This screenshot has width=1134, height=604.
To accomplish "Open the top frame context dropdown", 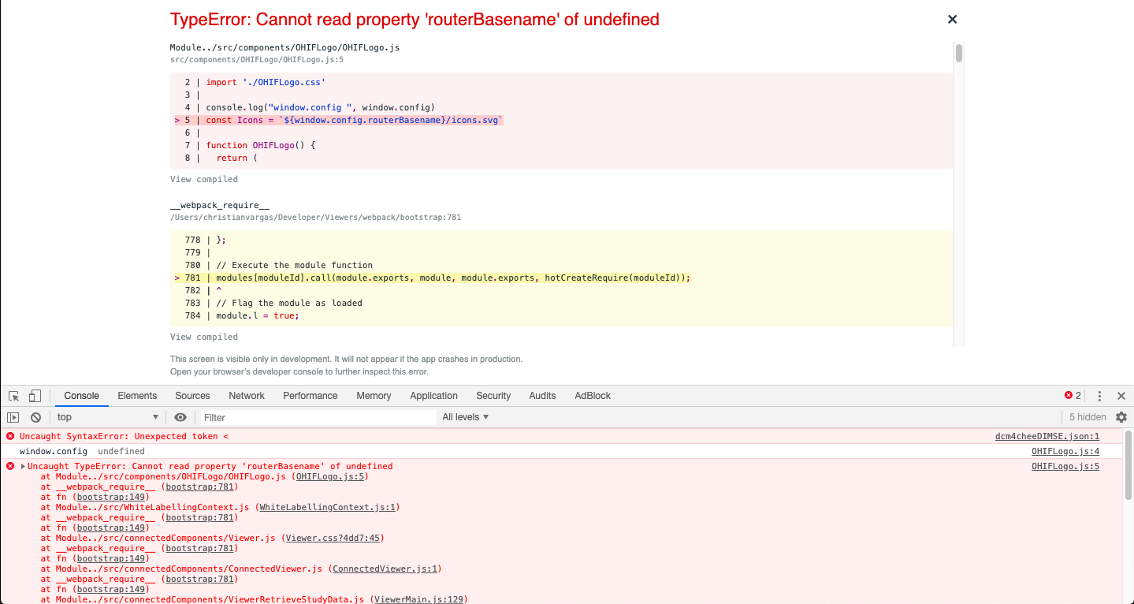I will (107, 416).
